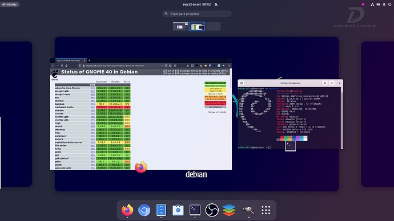394x221 pixels.
Task: Open a new tab in Firefox
Action: [x=89, y=60]
